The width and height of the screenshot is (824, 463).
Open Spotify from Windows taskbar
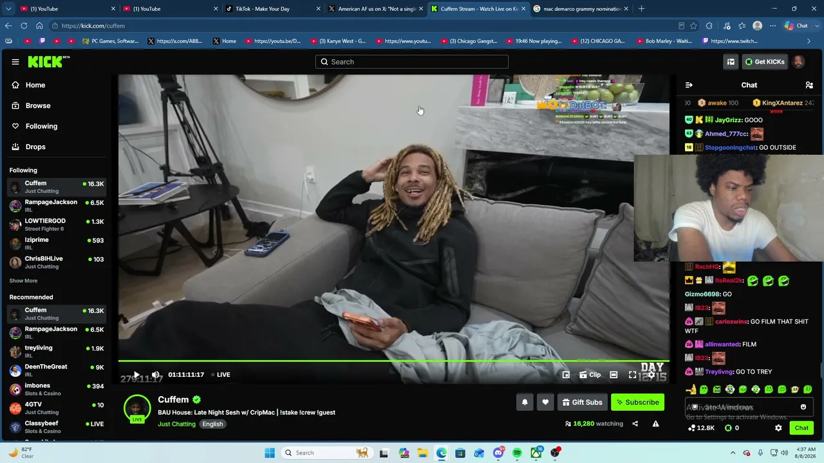pos(517,453)
